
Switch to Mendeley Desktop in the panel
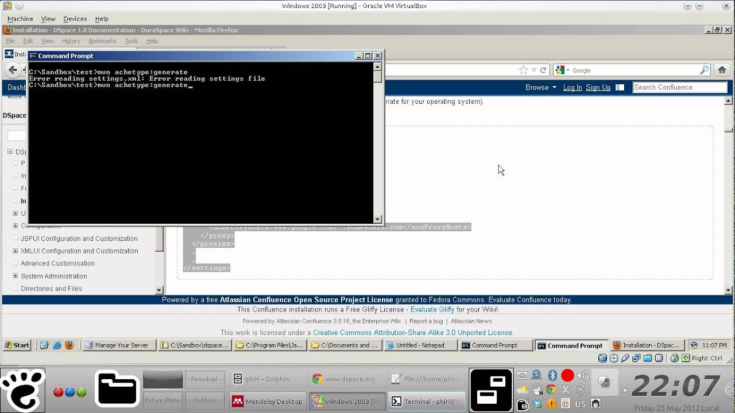(x=268, y=402)
